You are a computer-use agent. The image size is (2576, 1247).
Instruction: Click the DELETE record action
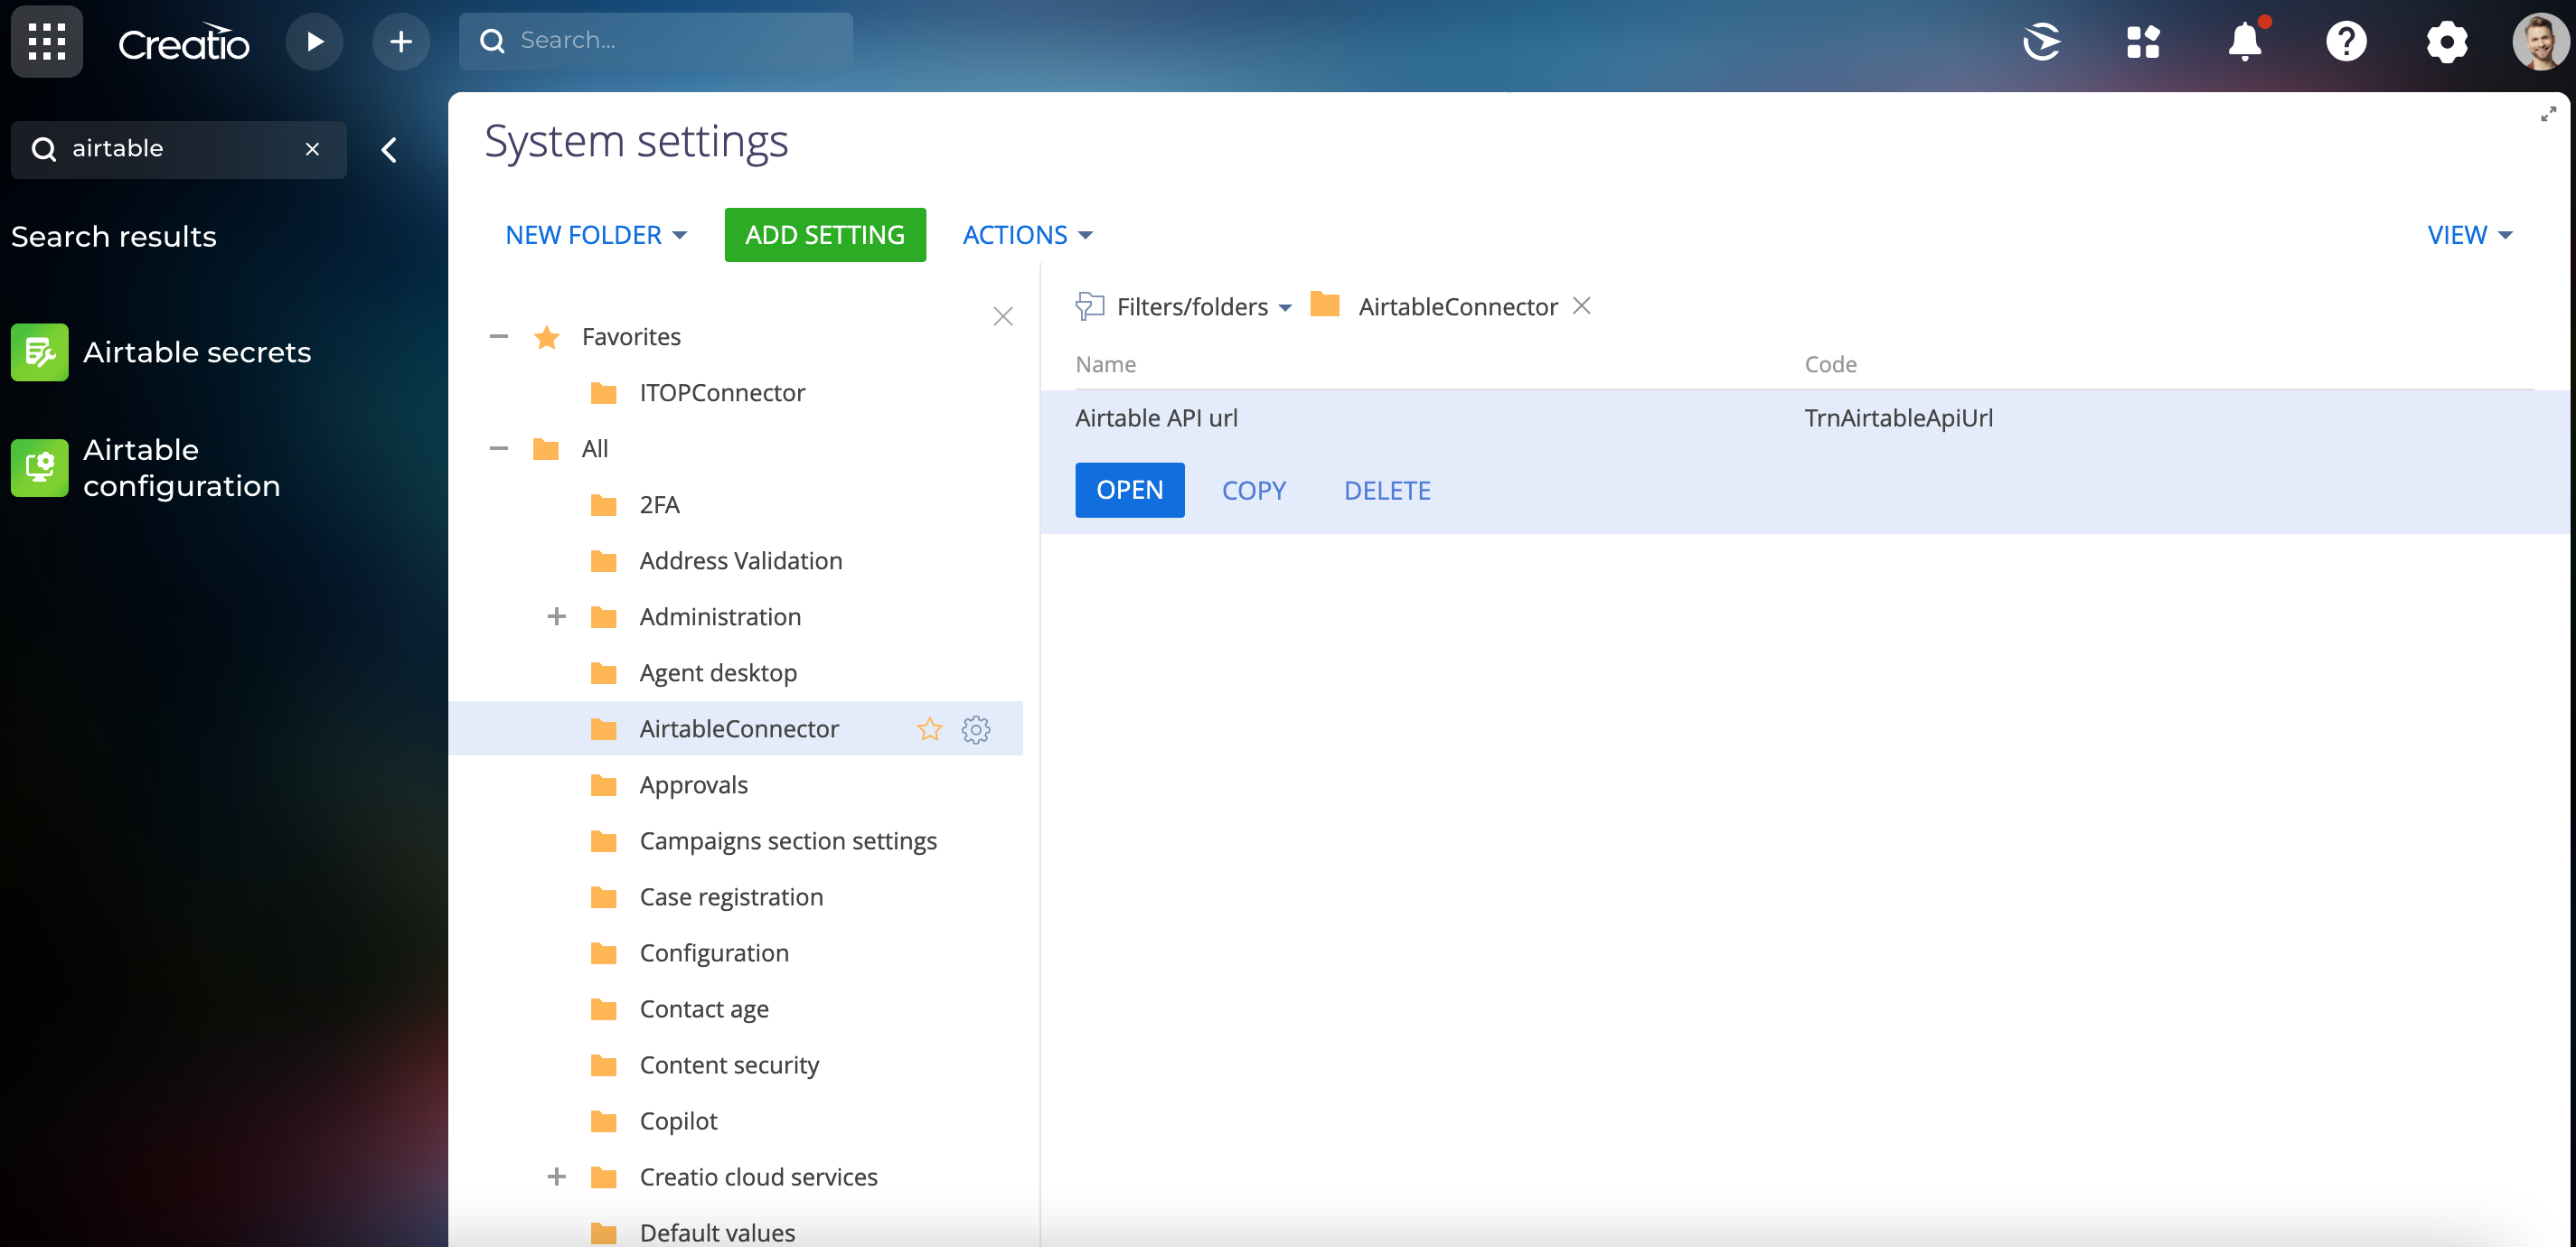[1387, 490]
